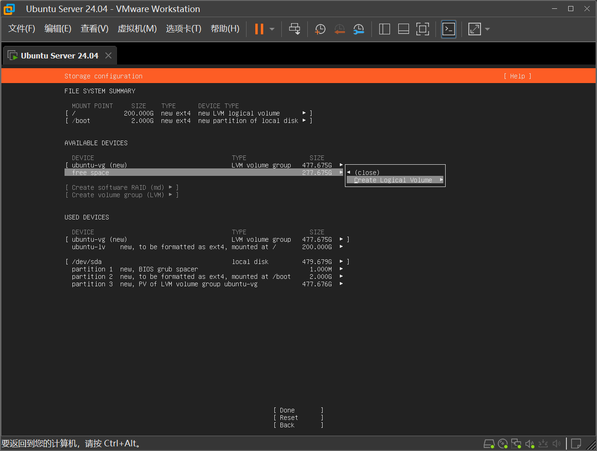Image resolution: width=597 pixels, height=451 pixels.
Task: Open the installer Help button
Action: click(x=517, y=76)
